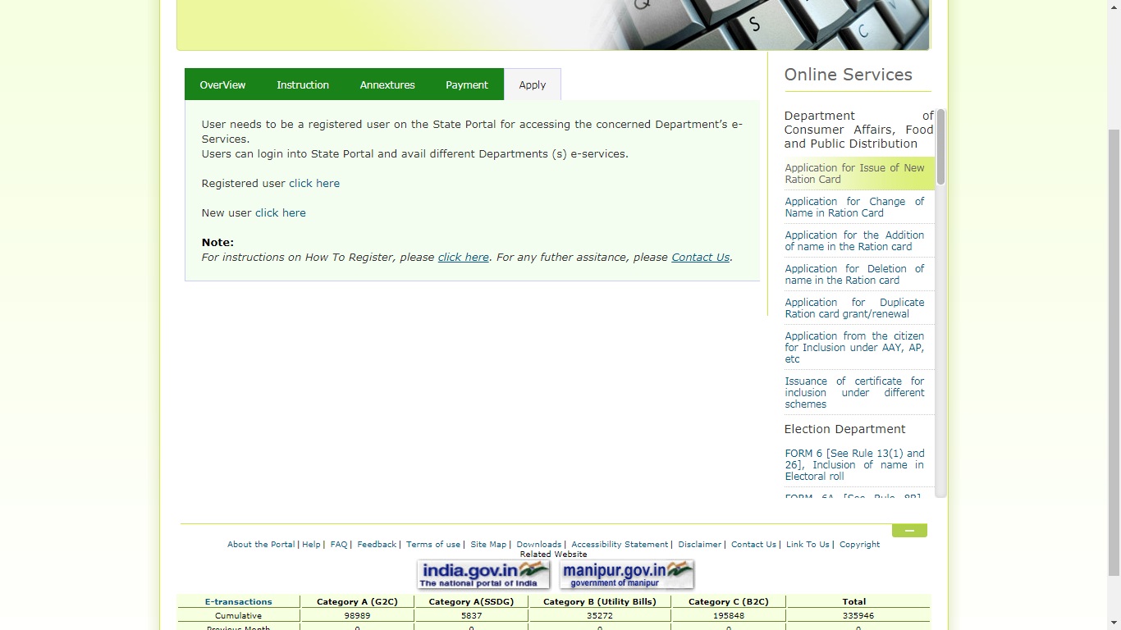The height and width of the screenshot is (630, 1121).
Task: Open the Site Map page
Action: click(487, 544)
